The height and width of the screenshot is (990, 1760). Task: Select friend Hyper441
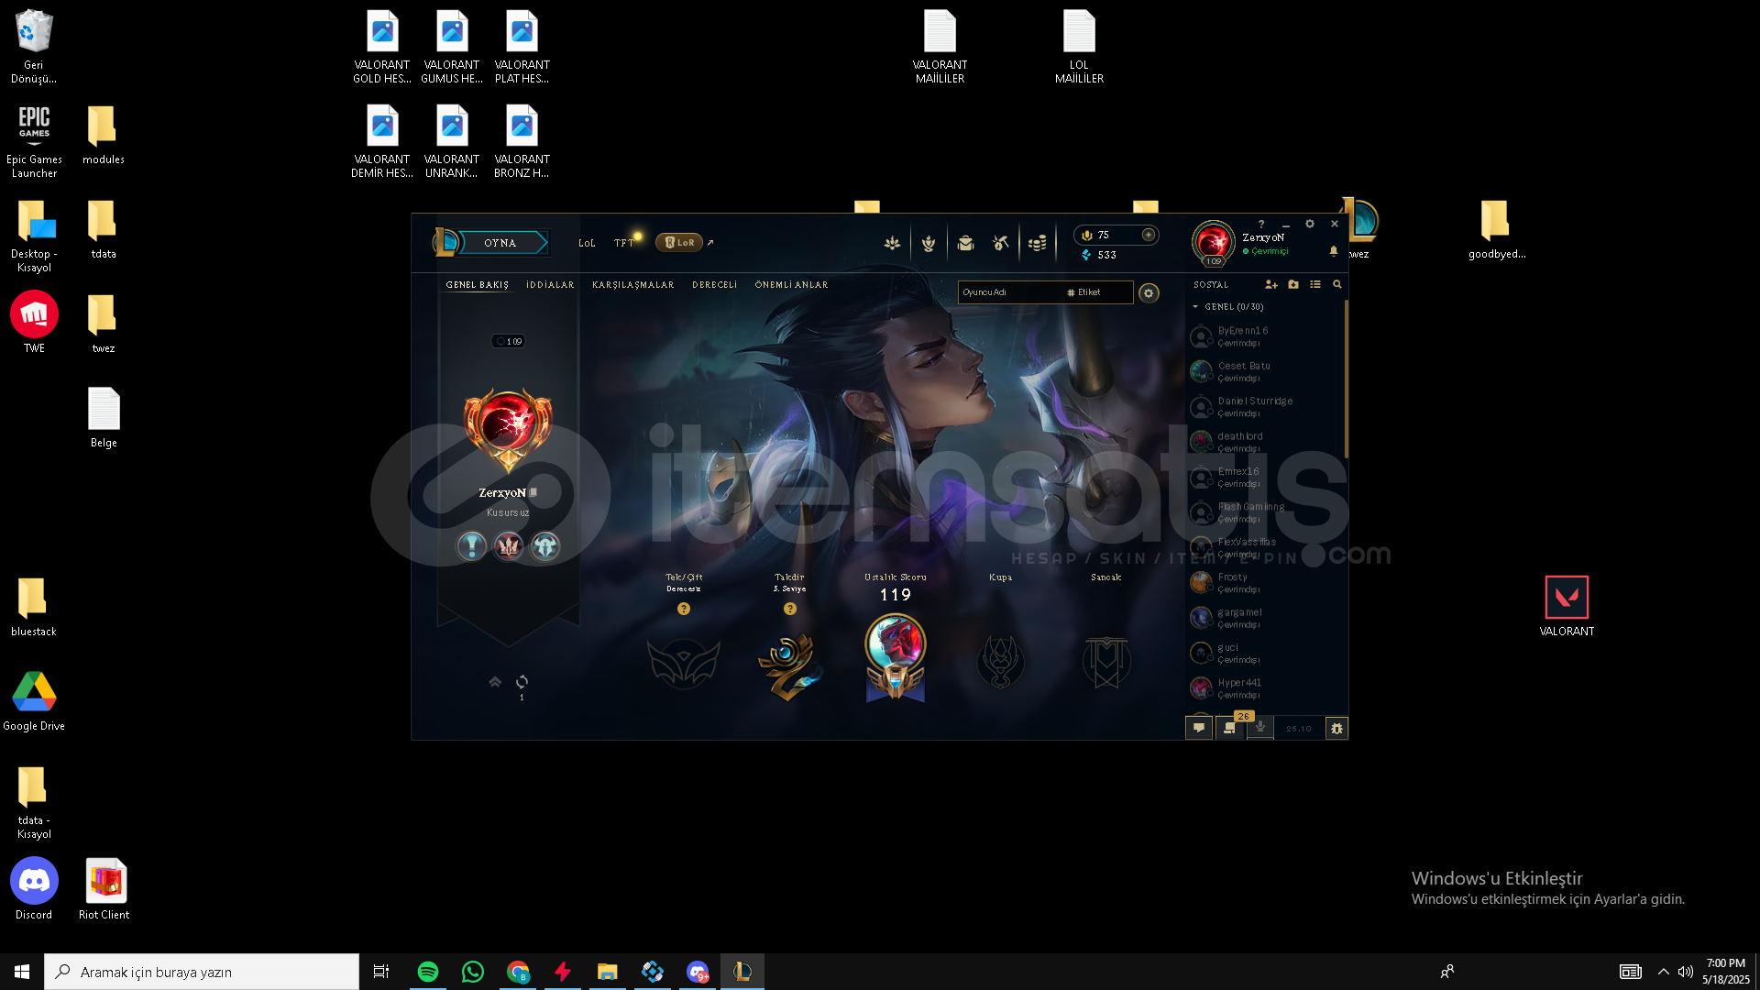tap(1265, 688)
